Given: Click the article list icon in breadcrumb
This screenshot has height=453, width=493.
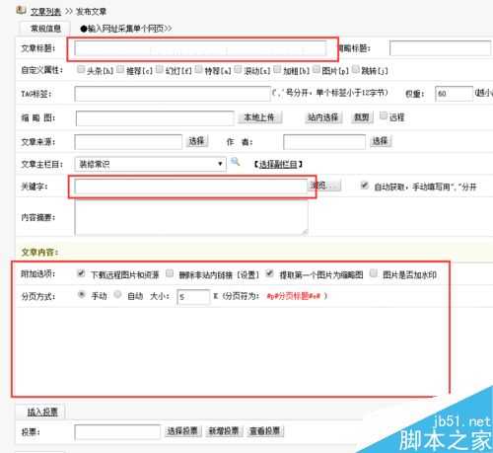Looking at the screenshot, I should pos(21,10).
